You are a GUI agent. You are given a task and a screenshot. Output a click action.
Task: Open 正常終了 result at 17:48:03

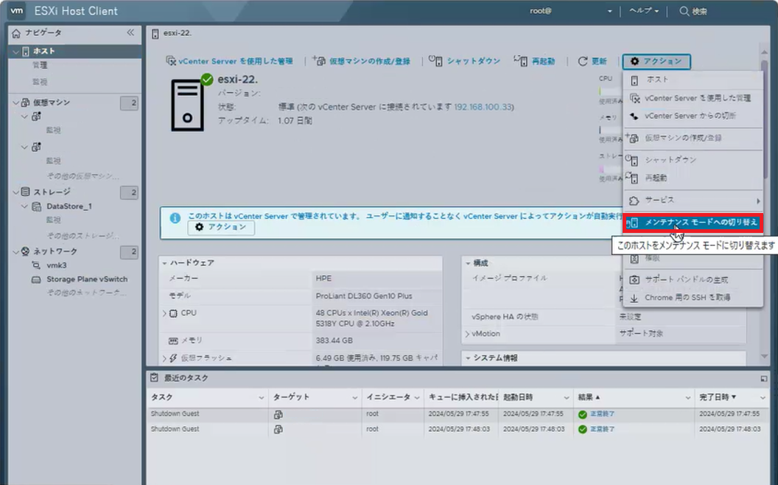pyautogui.click(x=602, y=429)
